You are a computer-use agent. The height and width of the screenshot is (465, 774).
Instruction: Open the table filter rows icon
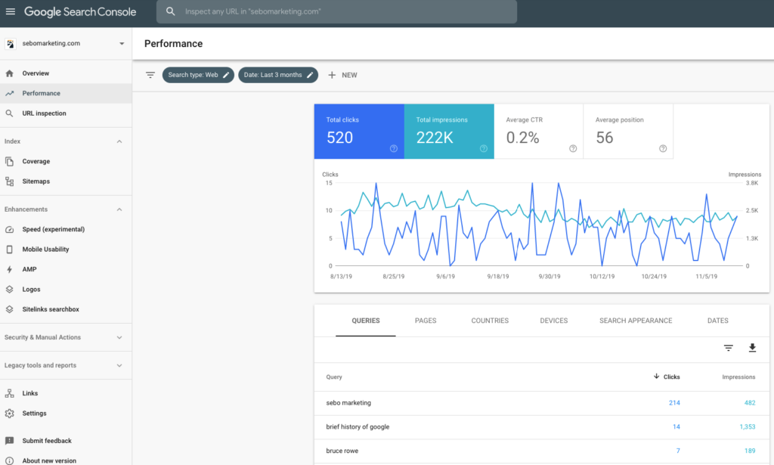tap(729, 348)
